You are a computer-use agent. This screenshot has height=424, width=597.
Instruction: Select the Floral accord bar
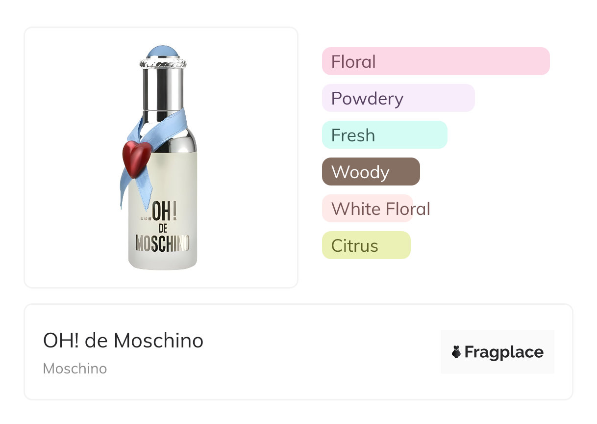tap(435, 61)
